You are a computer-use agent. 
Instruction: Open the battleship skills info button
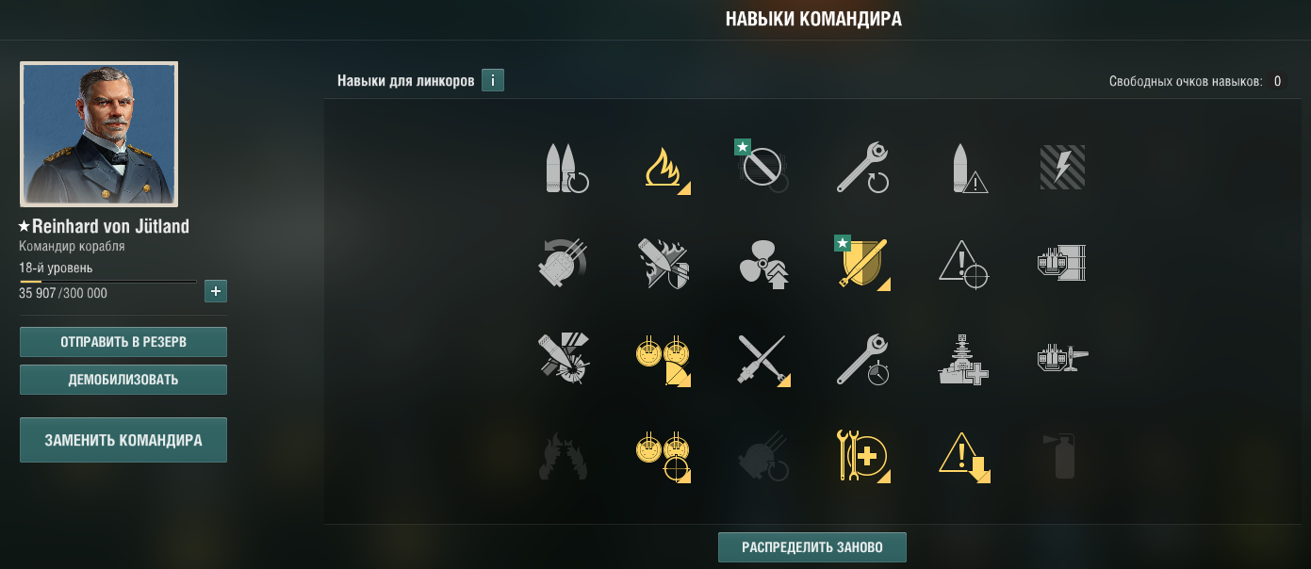pos(493,80)
